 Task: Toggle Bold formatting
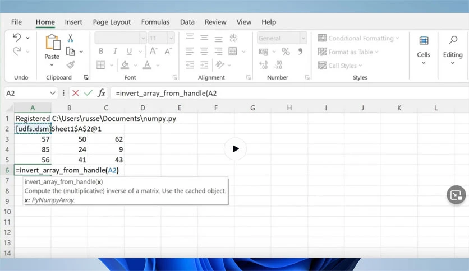[x=101, y=52]
